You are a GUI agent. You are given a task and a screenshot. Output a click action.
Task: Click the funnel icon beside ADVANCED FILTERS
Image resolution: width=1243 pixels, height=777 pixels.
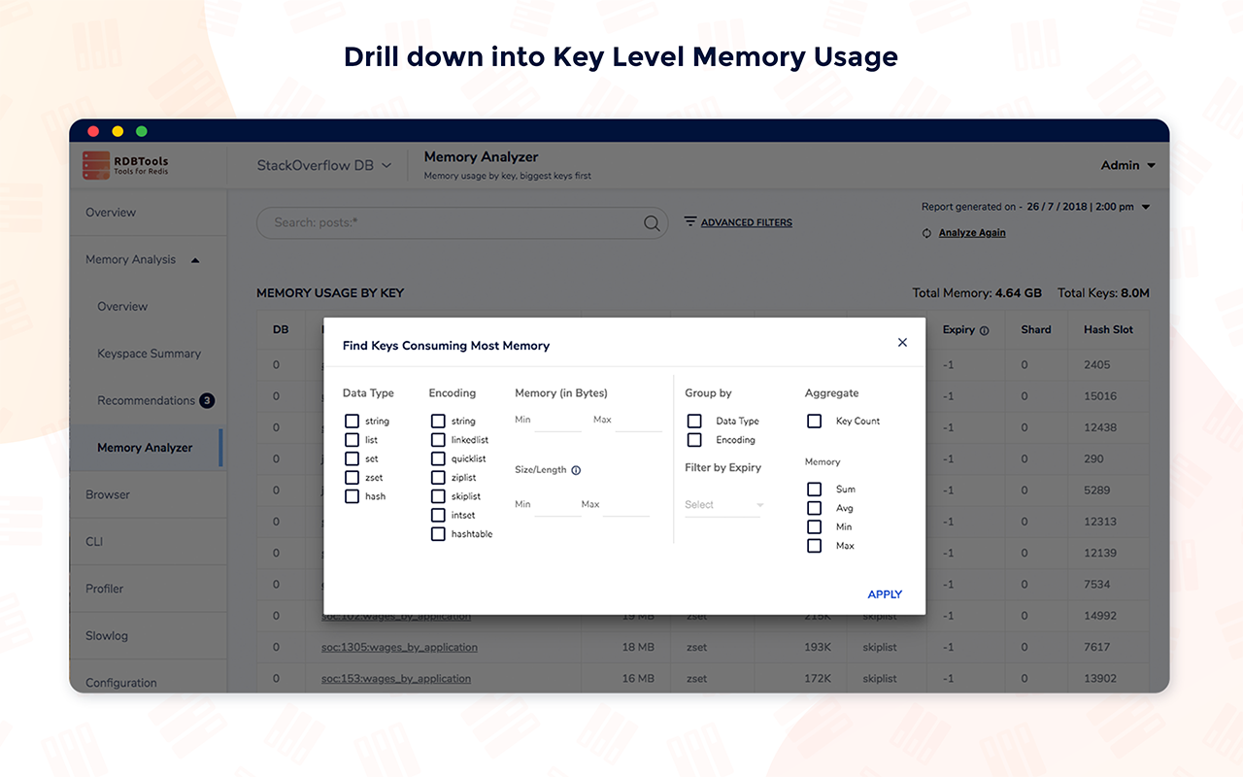(x=689, y=221)
